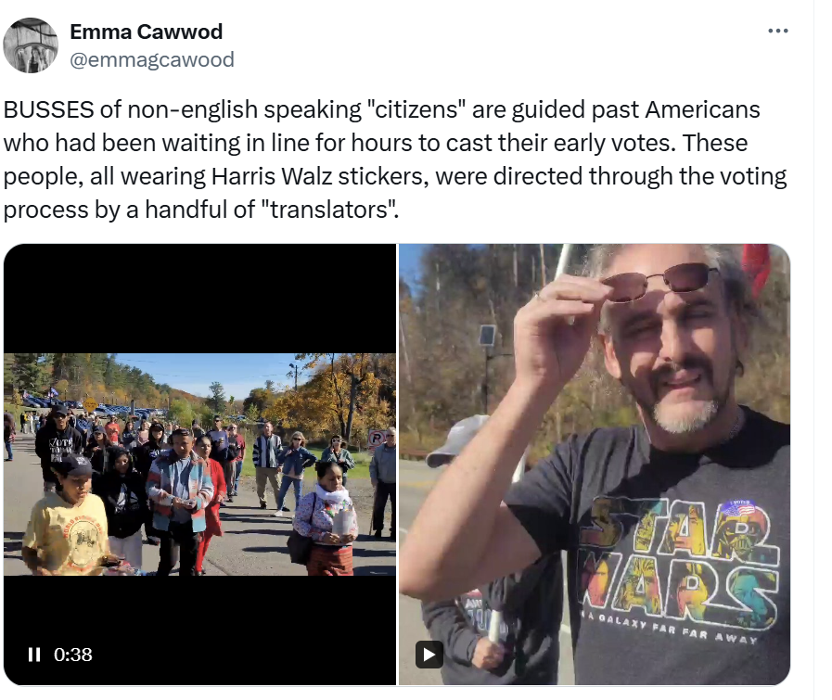Play the Star Wars shirt video

click(x=429, y=655)
